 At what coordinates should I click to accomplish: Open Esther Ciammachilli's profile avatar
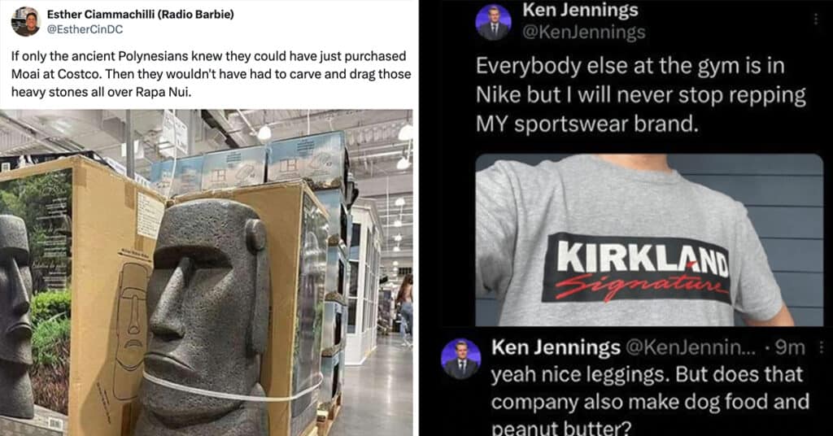point(25,22)
